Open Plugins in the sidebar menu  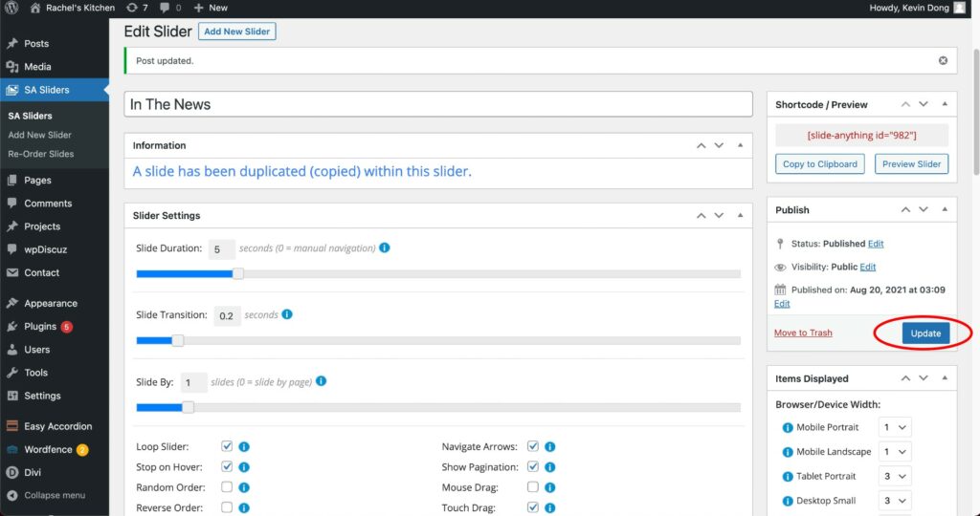click(x=40, y=327)
